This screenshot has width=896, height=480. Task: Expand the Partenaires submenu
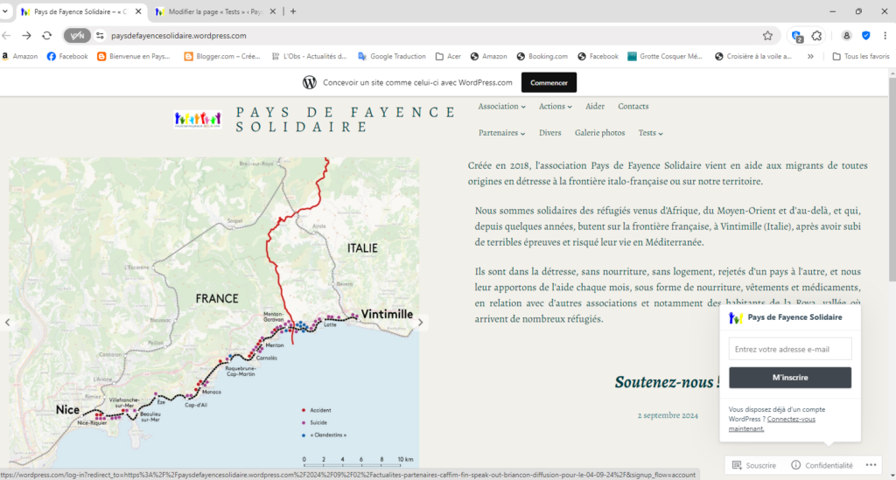tap(501, 133)
